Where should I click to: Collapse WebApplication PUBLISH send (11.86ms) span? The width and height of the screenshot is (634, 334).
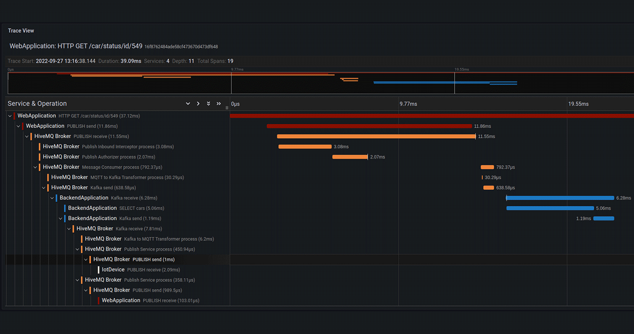18,126
